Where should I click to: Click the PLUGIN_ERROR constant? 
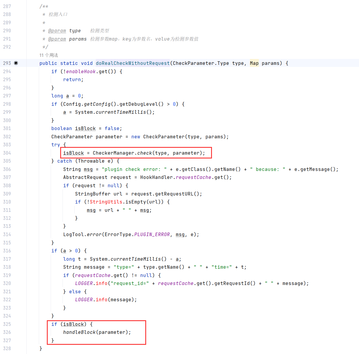click(x=152, y=234)
